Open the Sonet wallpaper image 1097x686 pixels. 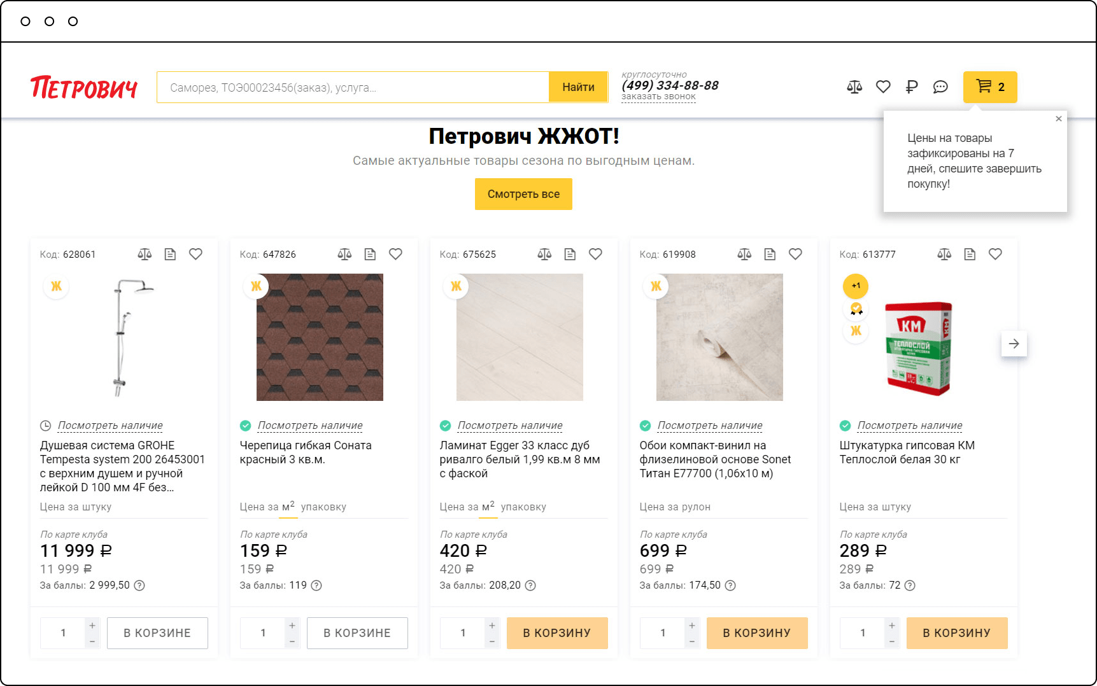(719, 337)
